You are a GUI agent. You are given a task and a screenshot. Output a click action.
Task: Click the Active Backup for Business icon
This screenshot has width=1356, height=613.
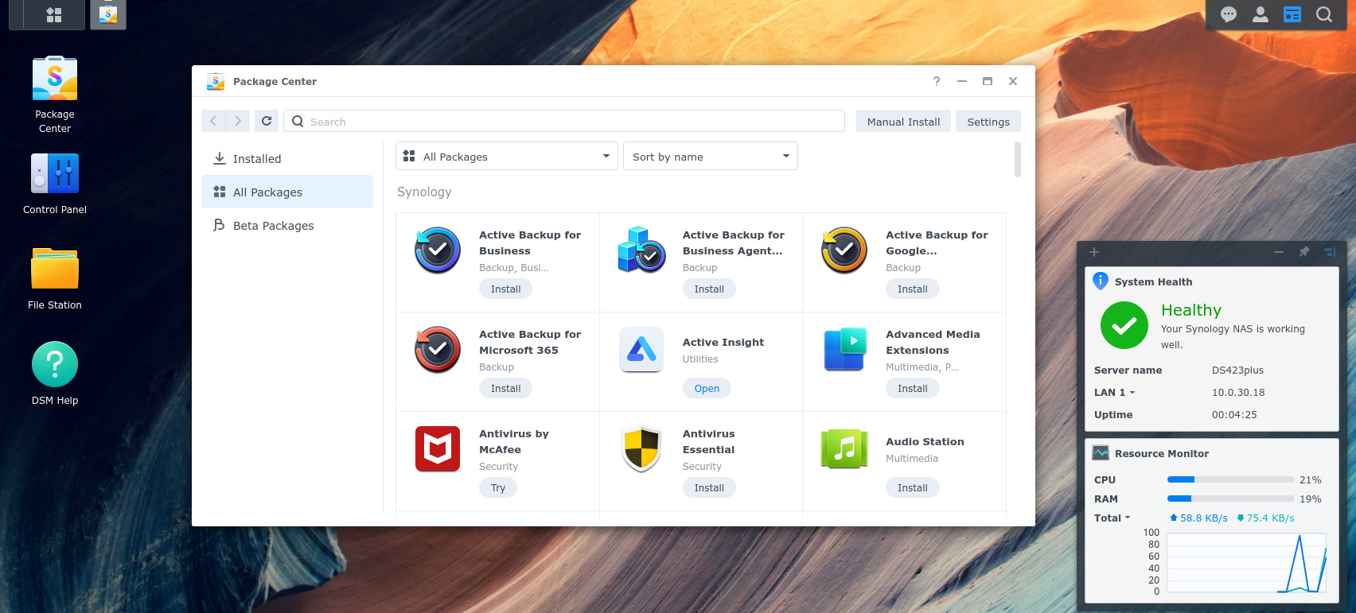438,250
